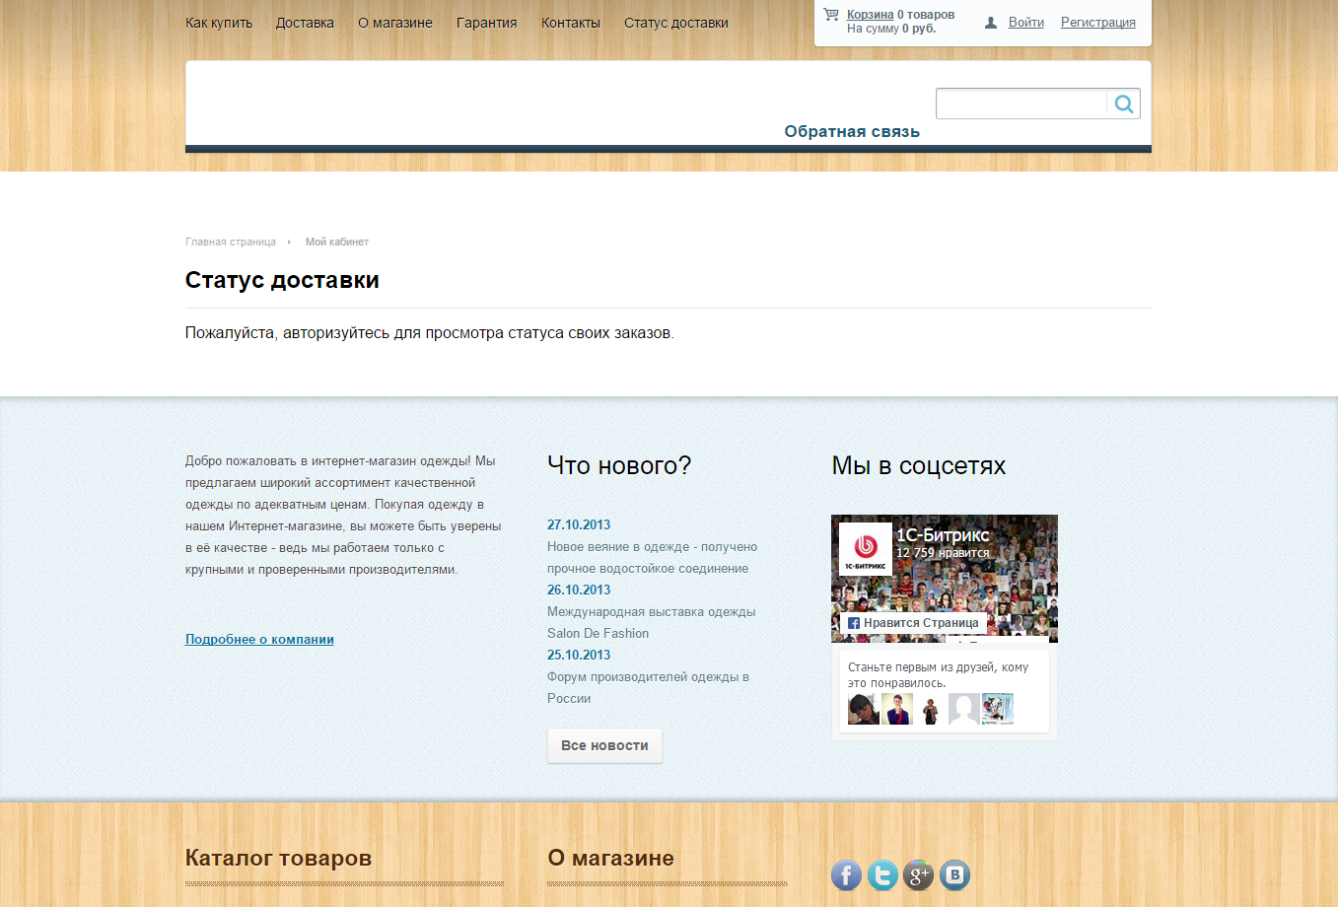This screenshot has width=1338, height=907.
Task: Click the Обратная связь link
Action: pos(850,130)
